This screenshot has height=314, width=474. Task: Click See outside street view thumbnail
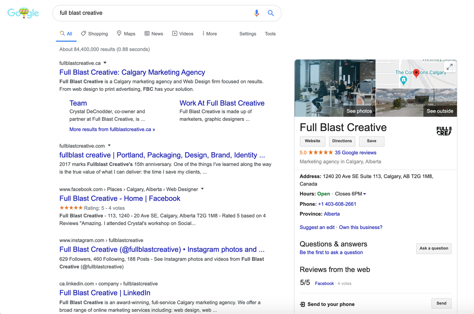tap(417, 103)
